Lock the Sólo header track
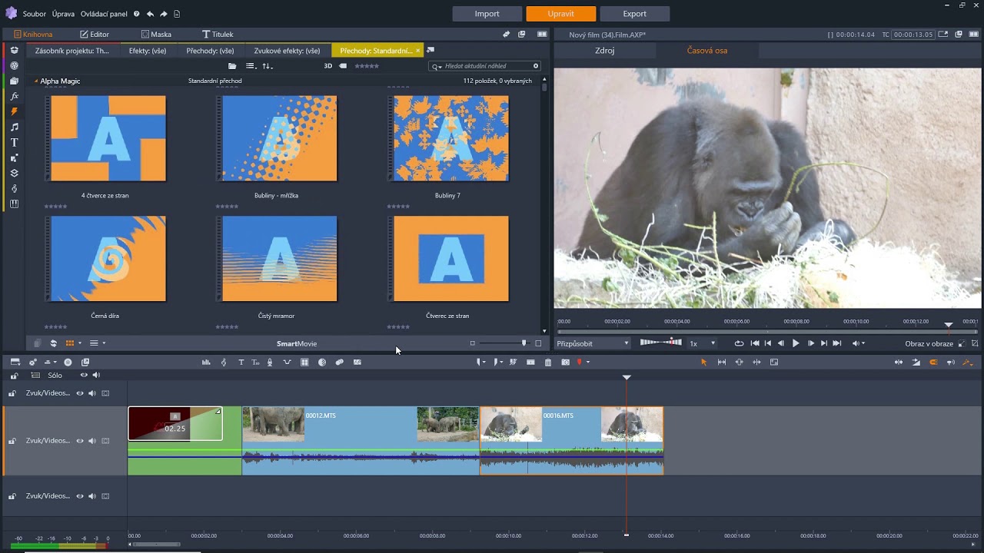Image resolution: width=984 pixels, height=553 pixels. pyautogui.click(x=14, y=376)
